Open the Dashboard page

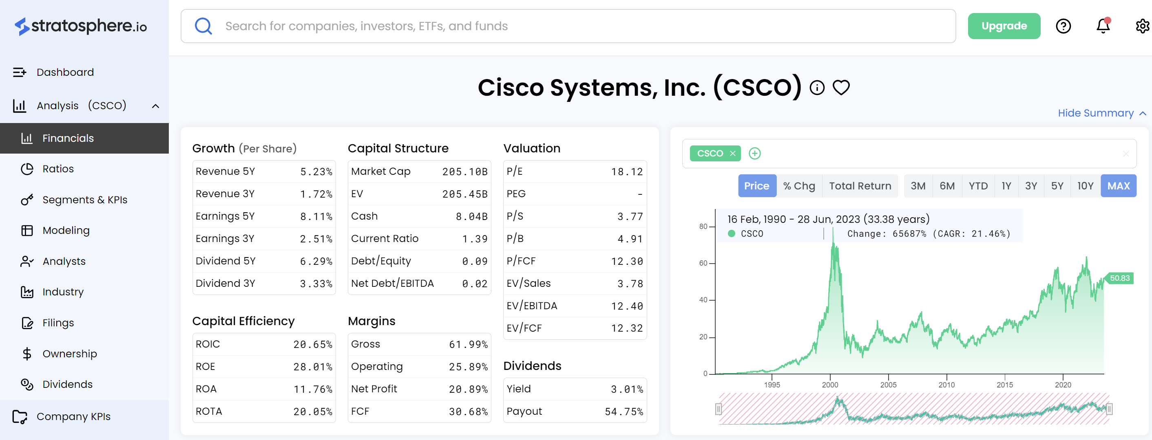coord(65,72)
